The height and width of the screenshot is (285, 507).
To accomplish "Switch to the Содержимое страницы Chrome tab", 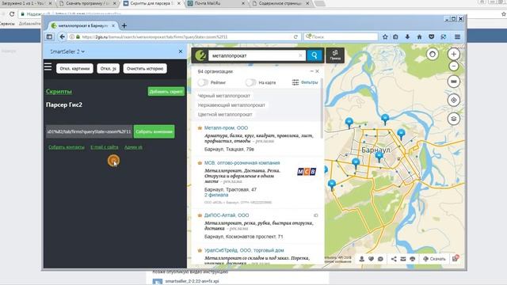I will [280, 3].
